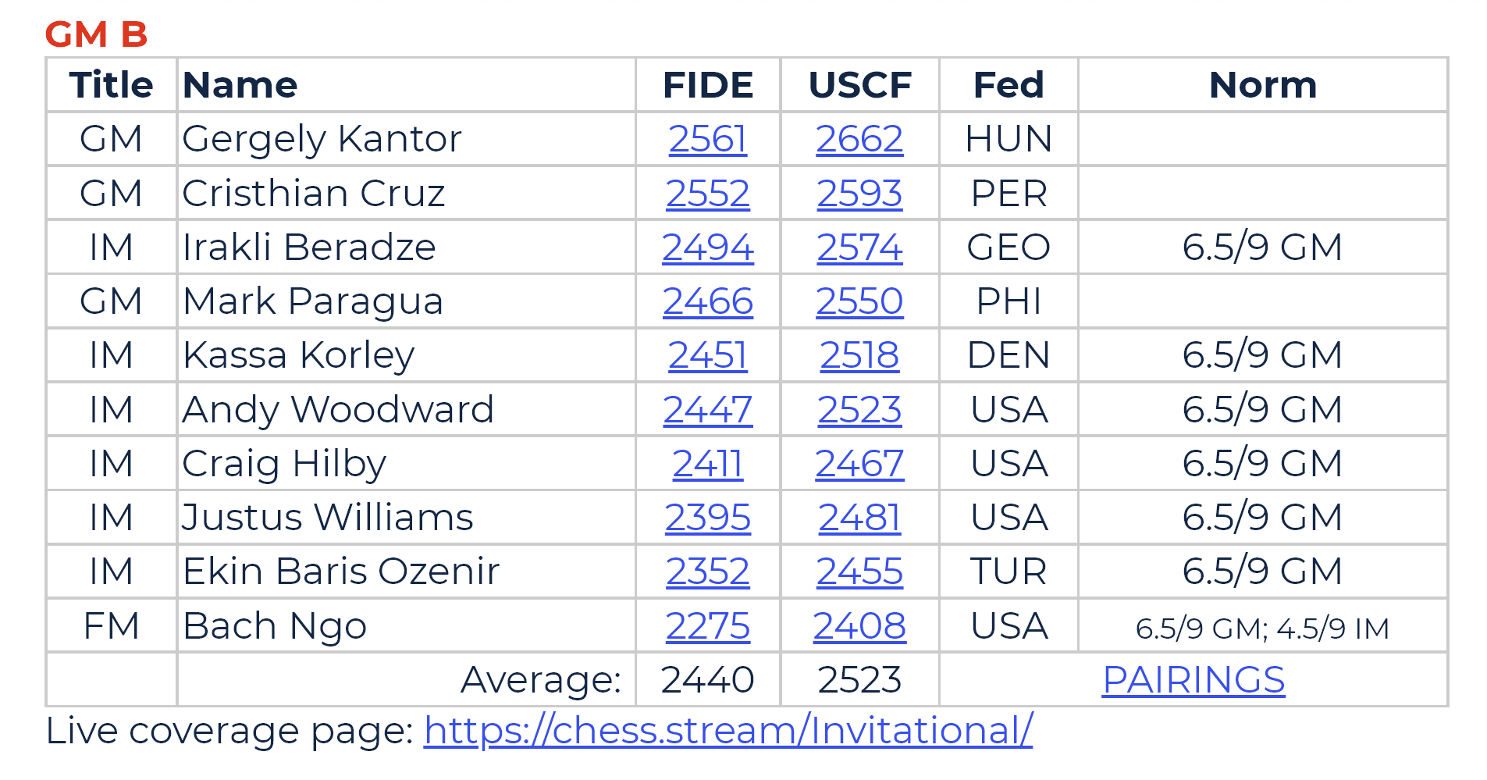The width and height of the screenshot is (1487, 780).
Task: Visit the chess.stream Invitational live coverage link
Action: pyautogui.click(x=728, y=731)
